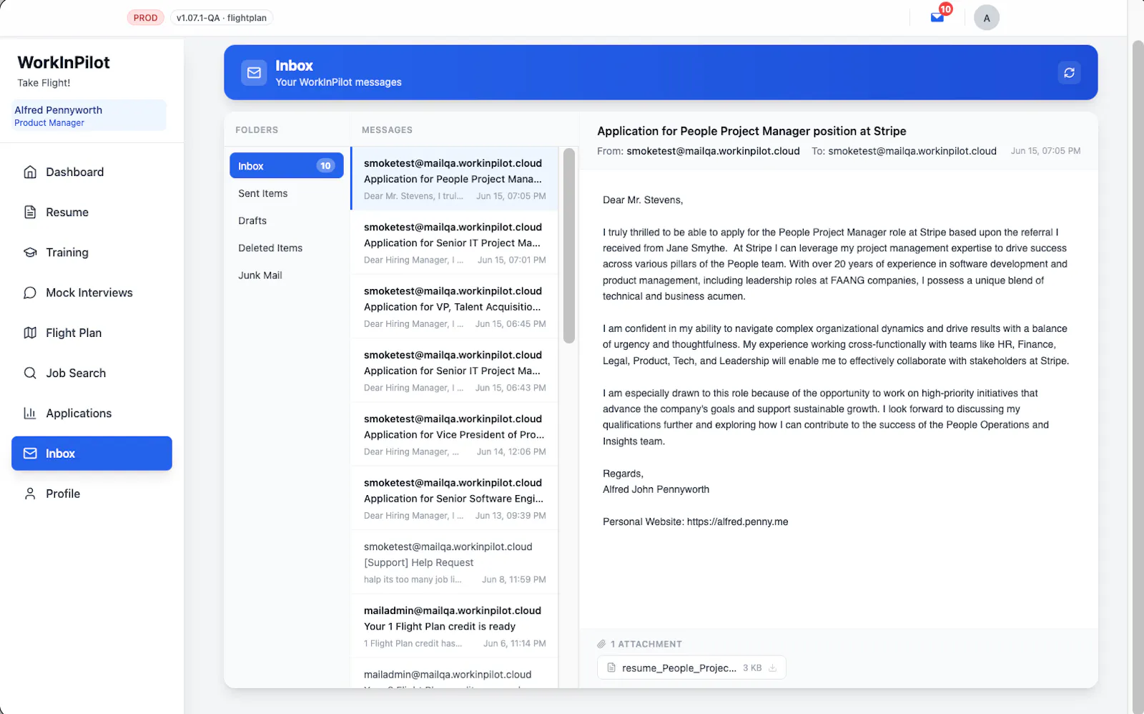Click the resume_People_Projec... attachment
This screenshot has width=1144, height=714.
click(691, 667)
